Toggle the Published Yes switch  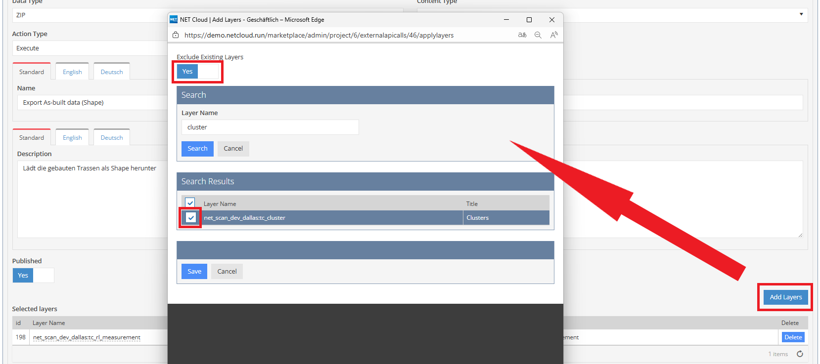tap(33, 275)
